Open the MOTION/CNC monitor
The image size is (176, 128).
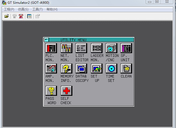pyautogui.click(x=111, y=49)
